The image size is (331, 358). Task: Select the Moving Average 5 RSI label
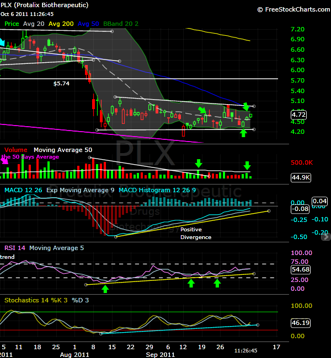(x=56, y=248)
